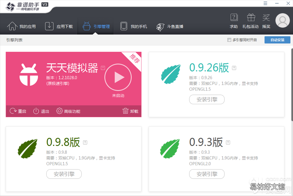The image size is (293, 196).
Task: Click the (原极速引擎) subtitle text
Action: (x=58, y=84)
